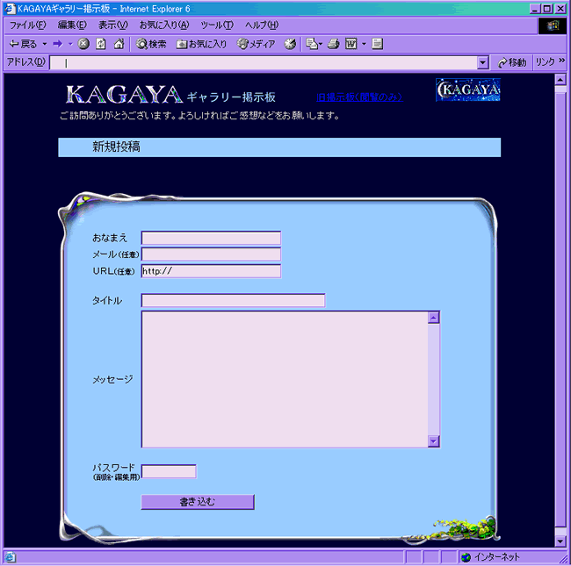Click the Forward arrow button

coord(57,44)
